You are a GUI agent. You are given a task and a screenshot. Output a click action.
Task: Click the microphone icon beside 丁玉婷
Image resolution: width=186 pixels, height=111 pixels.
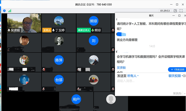[x=53, y=30]
